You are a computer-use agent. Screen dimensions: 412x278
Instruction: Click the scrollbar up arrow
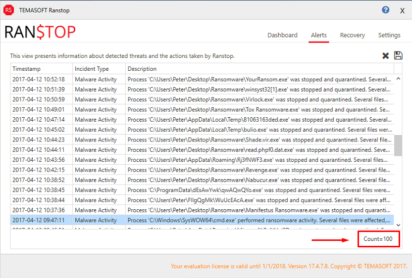(398, 79)
